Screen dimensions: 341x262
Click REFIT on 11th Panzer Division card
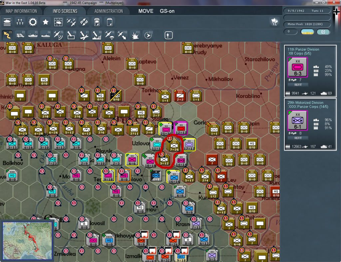[298, 85]
